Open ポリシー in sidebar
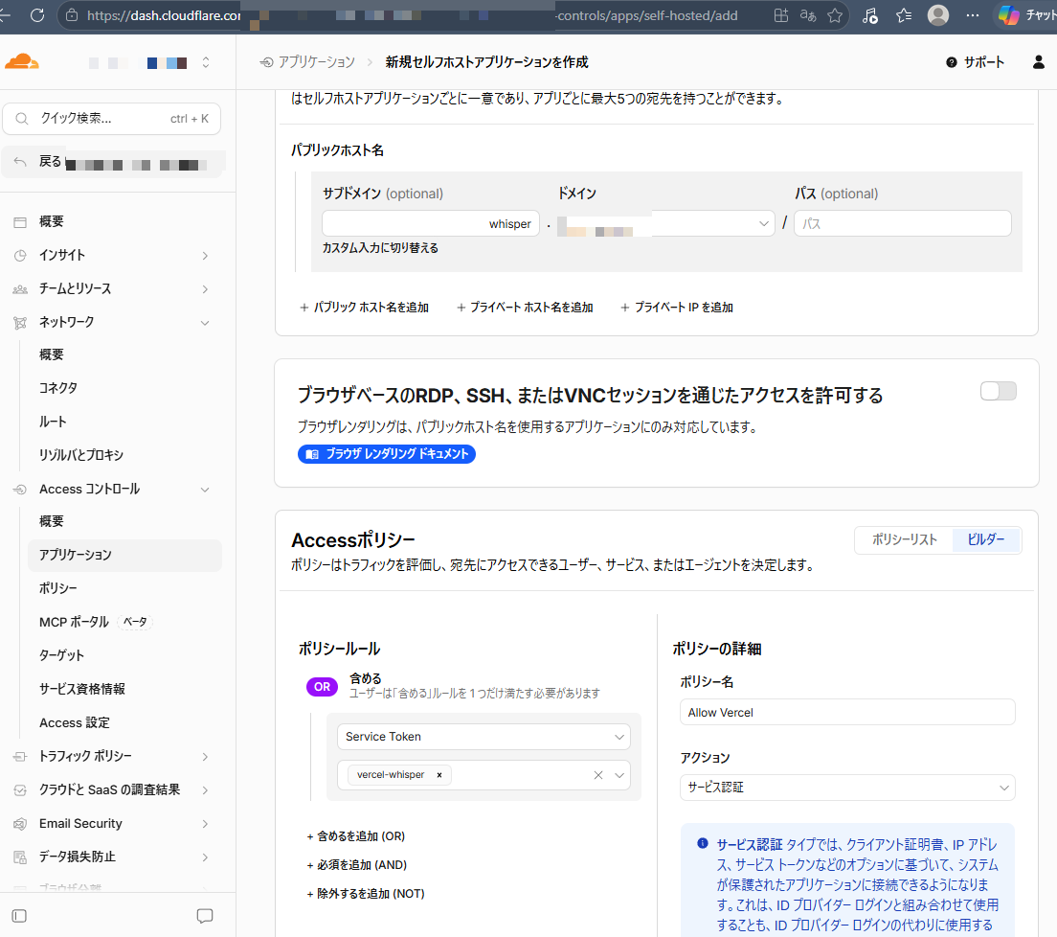The image size is (1057, 937). tap(58, 588)
